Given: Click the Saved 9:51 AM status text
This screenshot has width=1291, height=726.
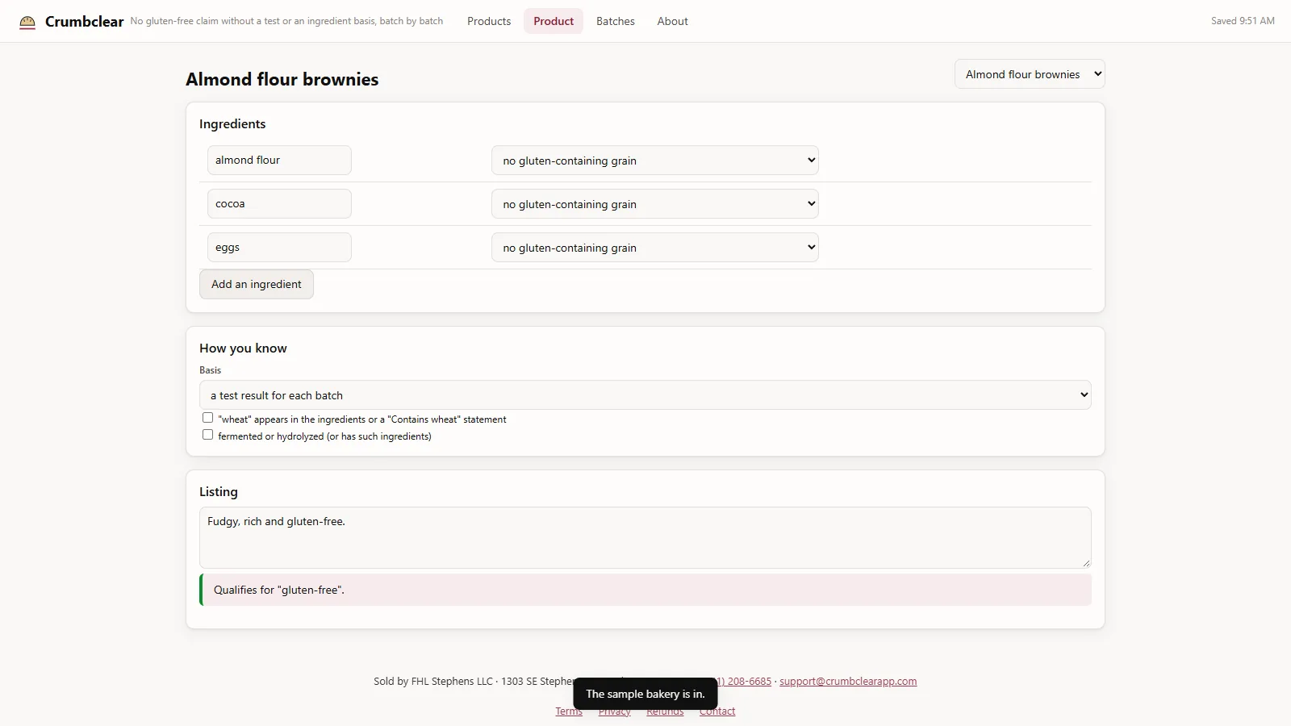Looking at the screenshot, I should pos(1243,21).
